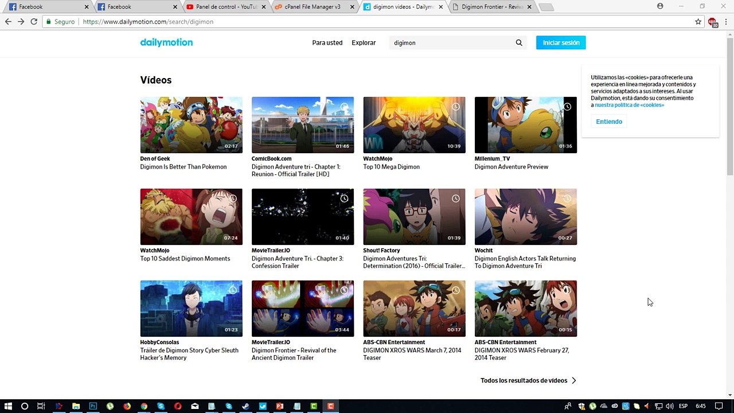Click Seguro site security indicator
This screenshot has width=734, height=413.
[60, 22]
